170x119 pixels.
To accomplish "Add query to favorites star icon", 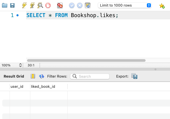I will point(162,6).
